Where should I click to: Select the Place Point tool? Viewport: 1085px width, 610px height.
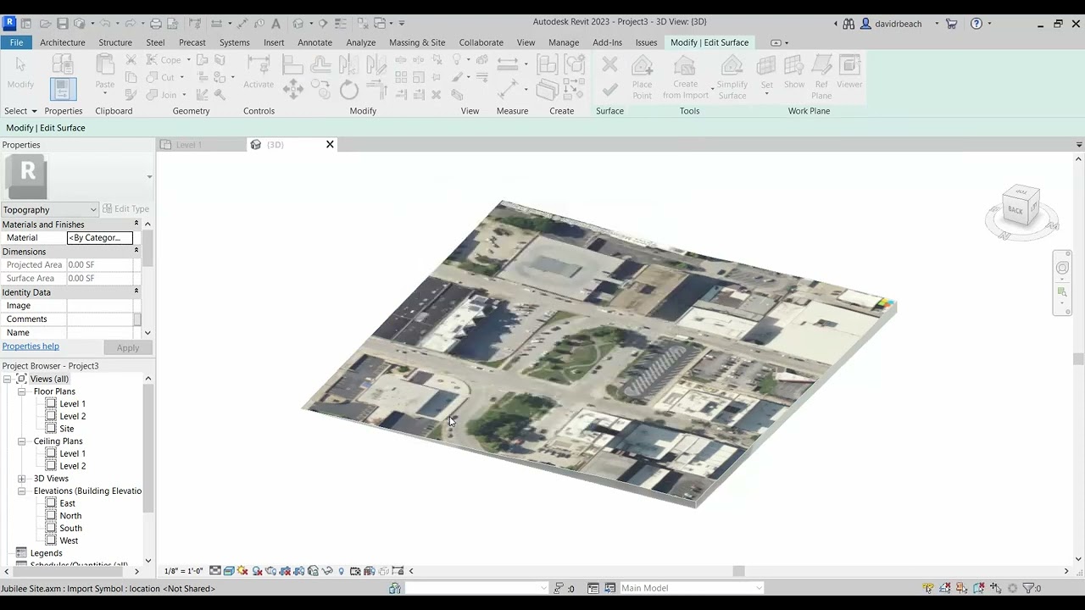[x=643, y=77]
